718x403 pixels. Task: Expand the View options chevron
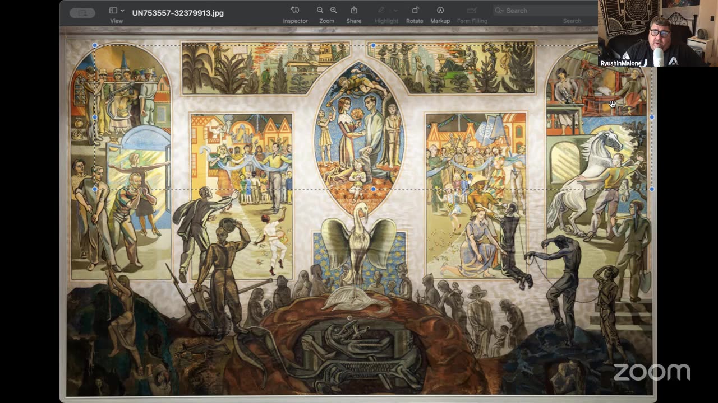coord(122,11)
